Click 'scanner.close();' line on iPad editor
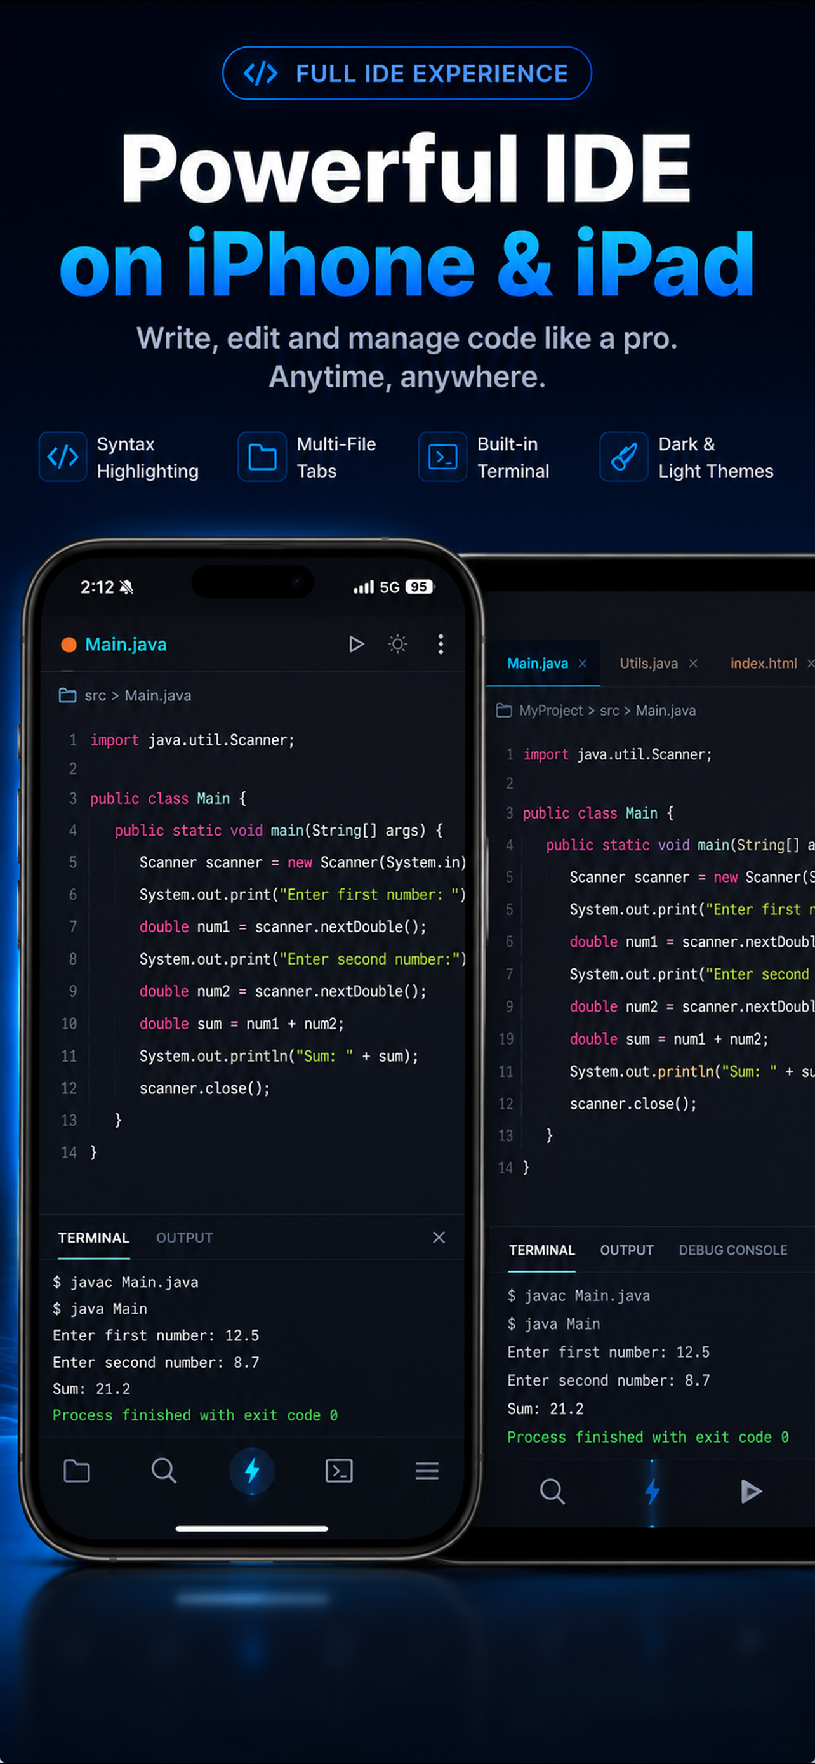Viewport: 815px width, 1764px height. point(633,1103)
